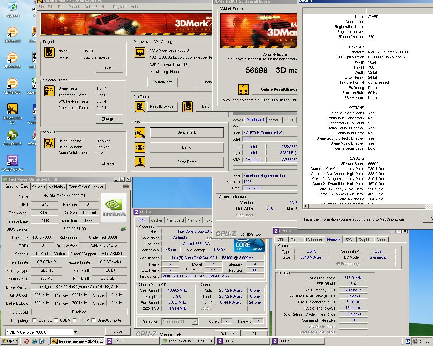433x346 pixels.
Task: Click the Benchmark run icon
Action: tap(140, 132)
